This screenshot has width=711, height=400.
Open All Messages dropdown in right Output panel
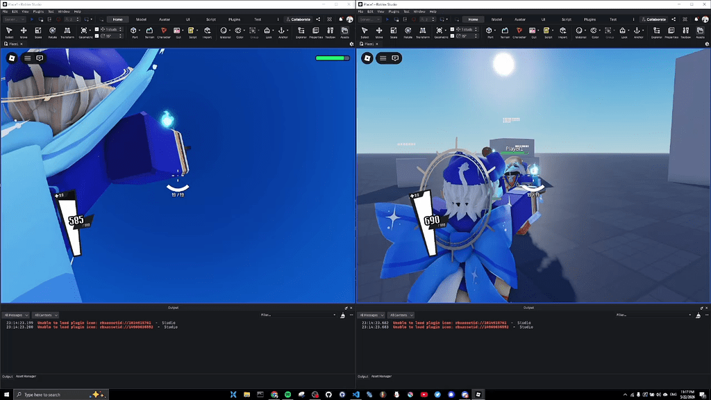coord(371,315)
